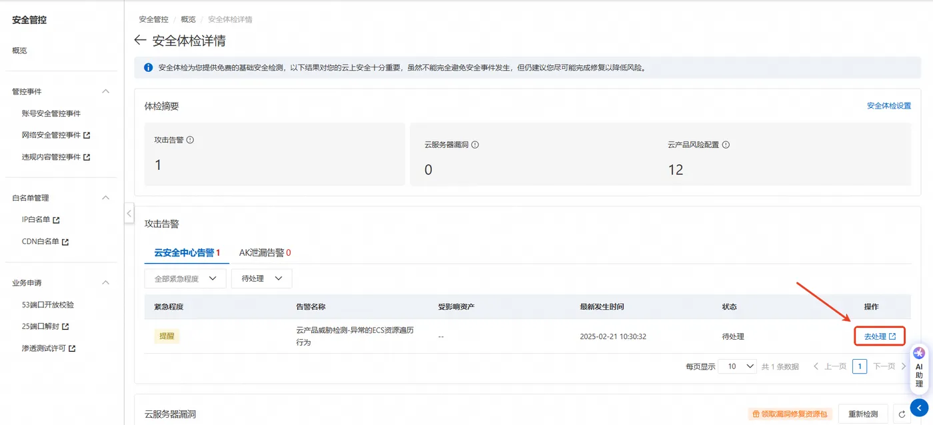Open 渗透测试许可 sidebar entry
The height and width of the screenshot is (425, 933).
[x=44, y=348]
